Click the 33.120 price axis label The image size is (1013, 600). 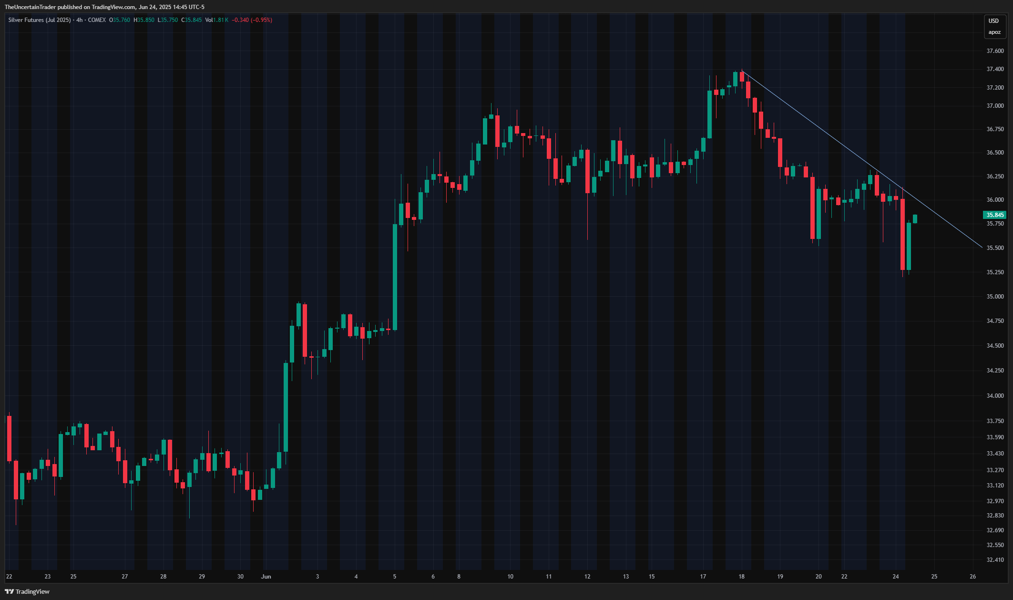pos(995,486)
